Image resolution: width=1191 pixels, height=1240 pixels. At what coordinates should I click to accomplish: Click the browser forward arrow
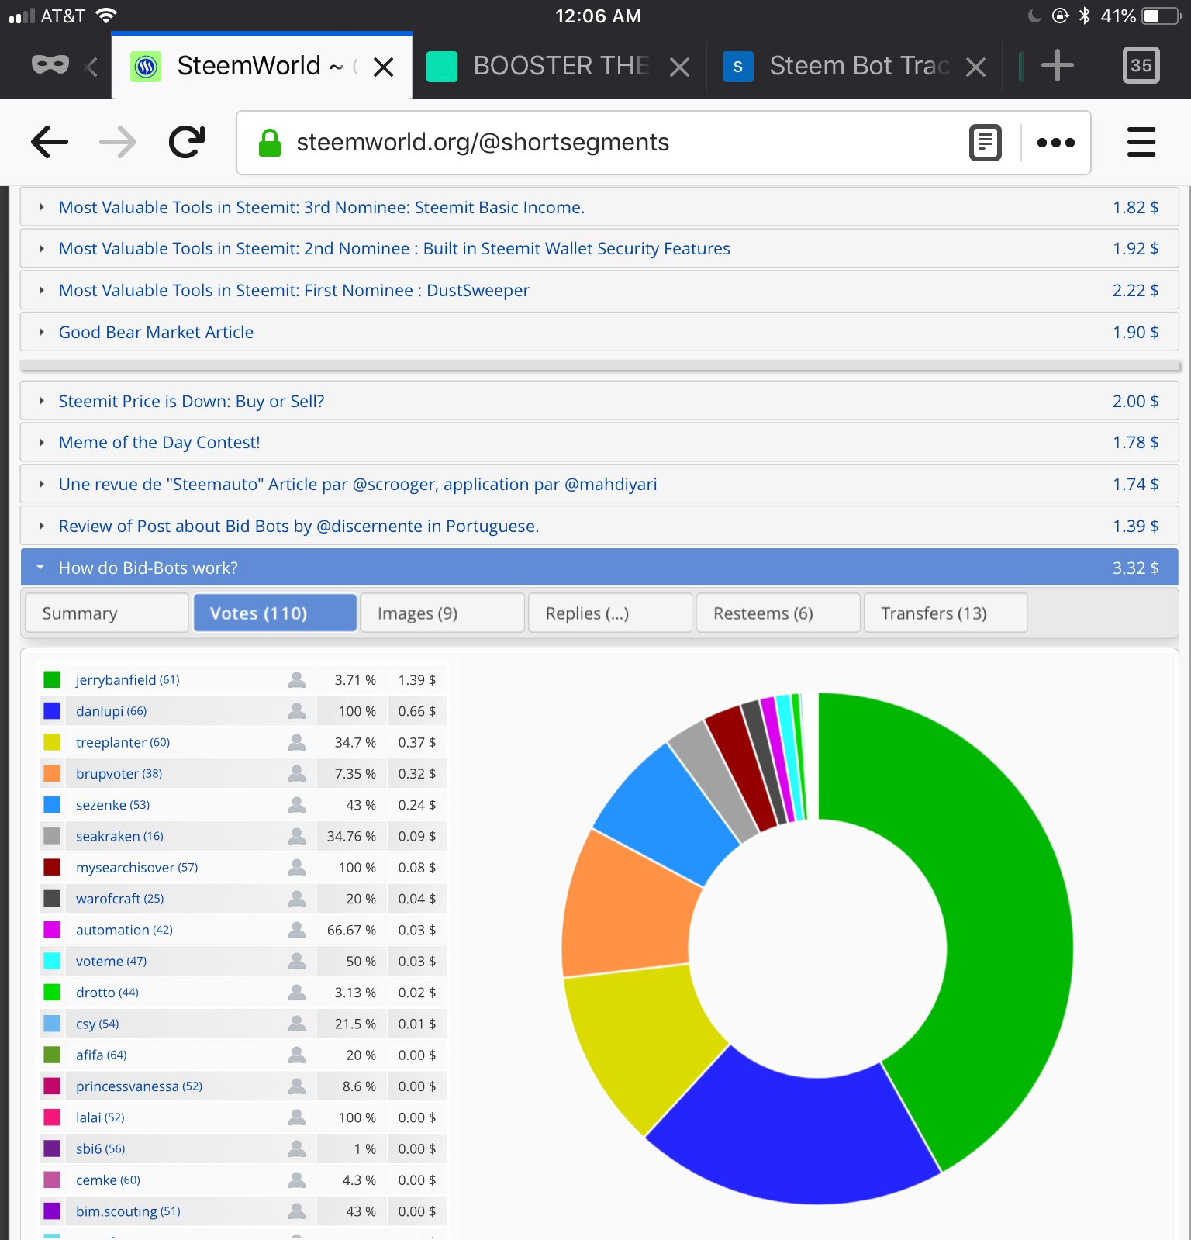pos(118,143)
